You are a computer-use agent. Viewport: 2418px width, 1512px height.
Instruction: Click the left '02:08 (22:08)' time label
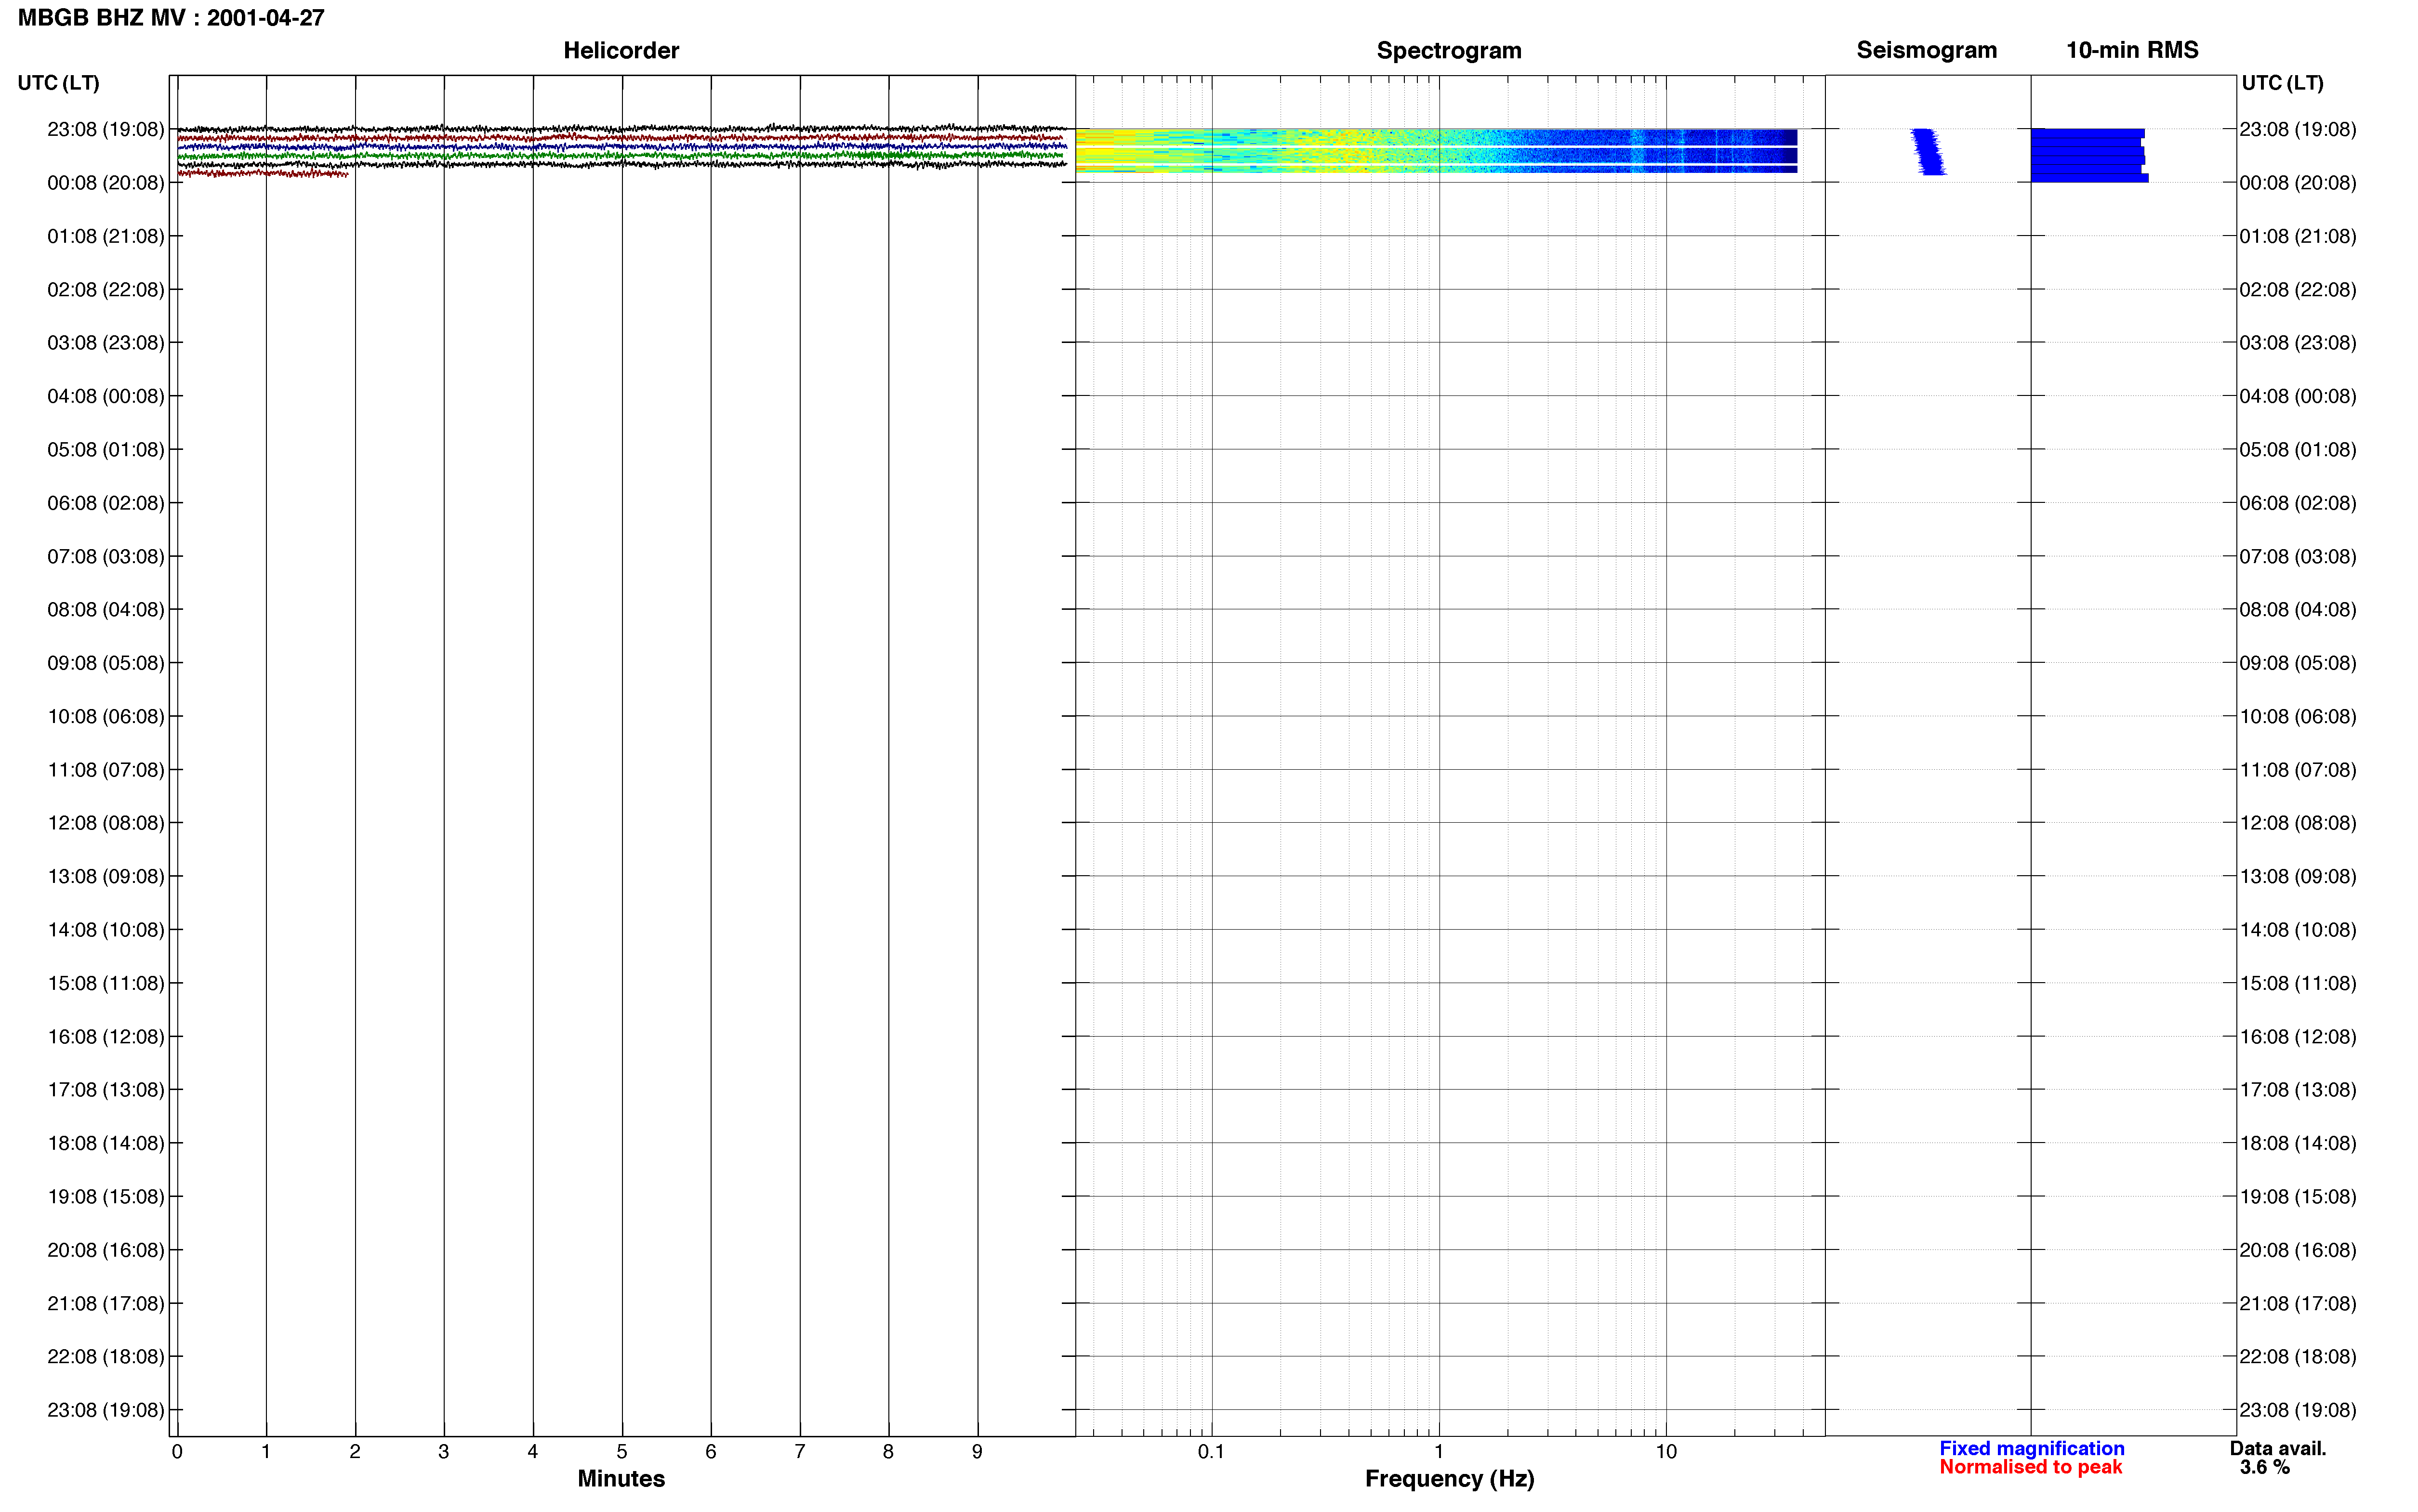pos(105,289)
